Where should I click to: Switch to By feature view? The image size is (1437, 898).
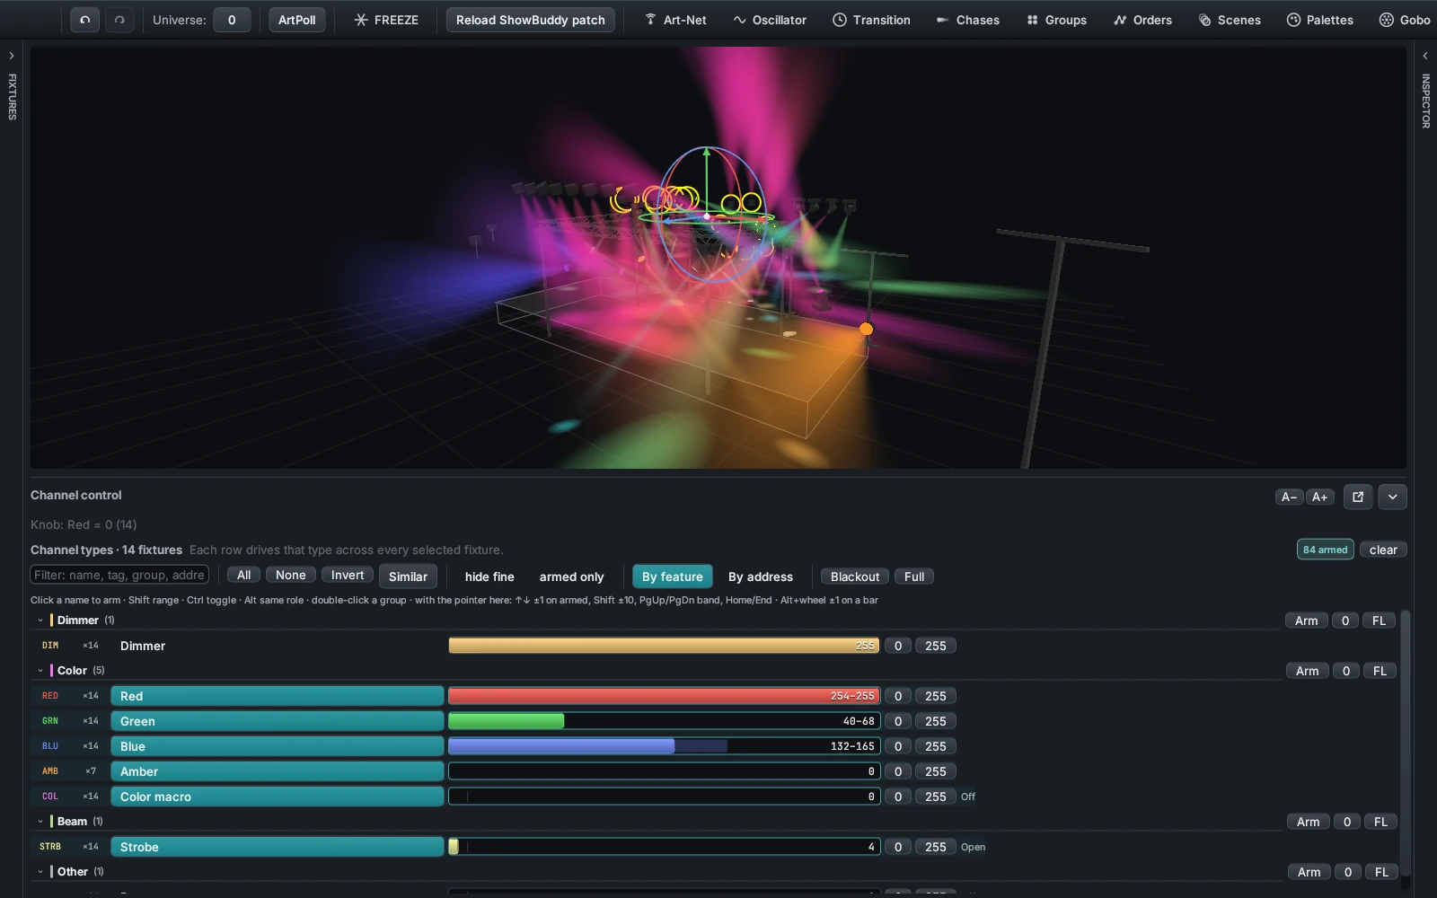click(x=673, y=577)
